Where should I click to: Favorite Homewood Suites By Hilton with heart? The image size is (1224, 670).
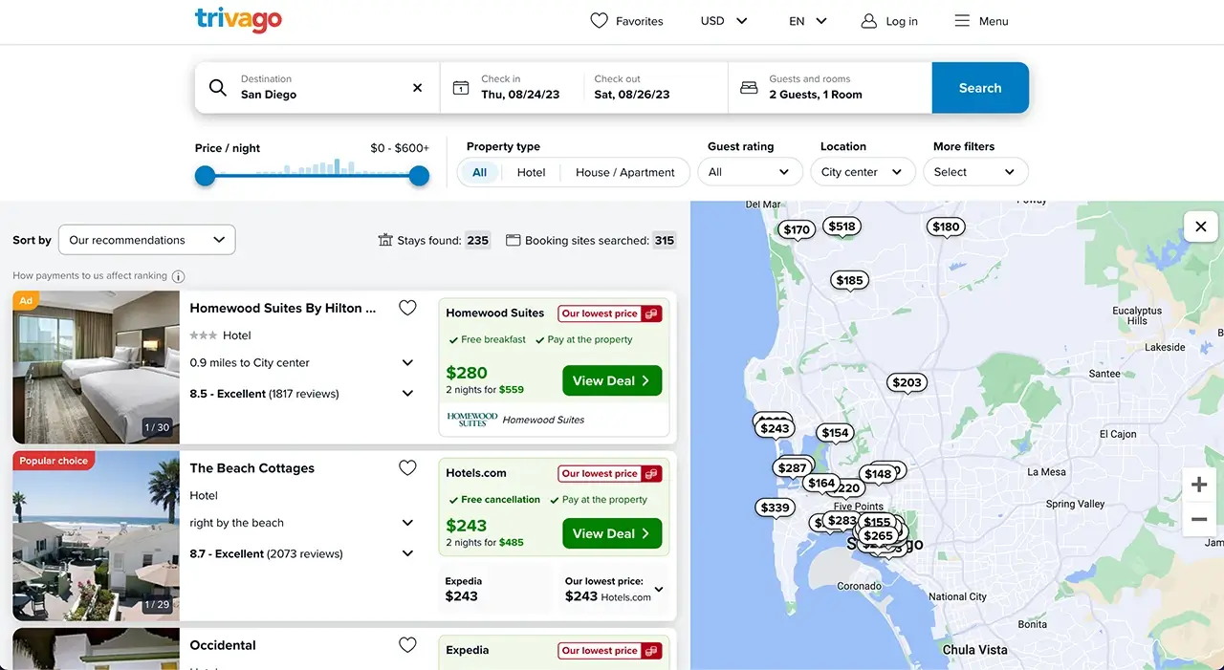(x=407, y=308)
